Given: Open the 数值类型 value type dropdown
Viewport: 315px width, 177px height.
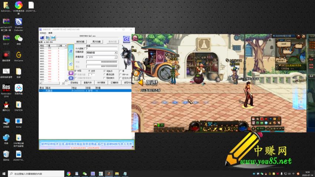Looking at the screenshot, I should point(102,57).
